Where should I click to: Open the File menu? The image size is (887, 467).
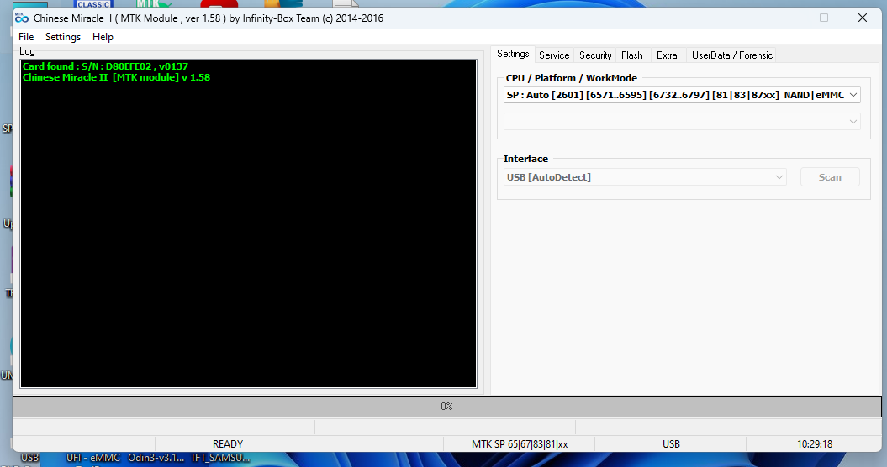26,37
